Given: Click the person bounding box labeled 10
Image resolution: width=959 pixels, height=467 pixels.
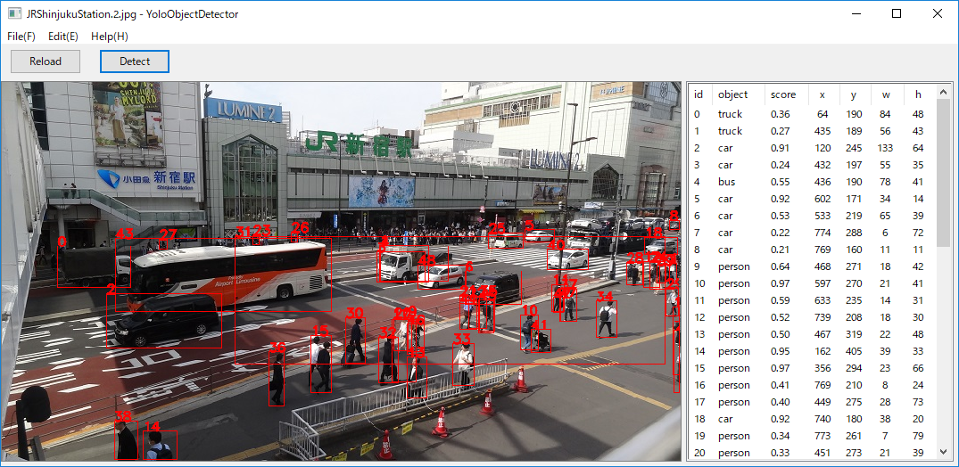Looking at the screenshot, I should tap(530, 333).
